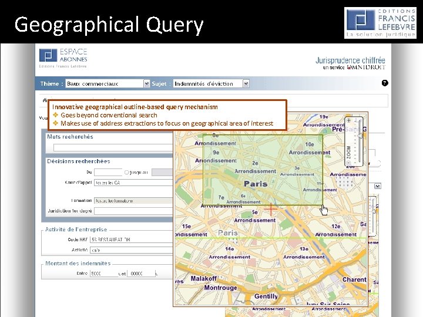Click the bold Paris label on map
Screen dimensions: 423x317
point(256,184)
